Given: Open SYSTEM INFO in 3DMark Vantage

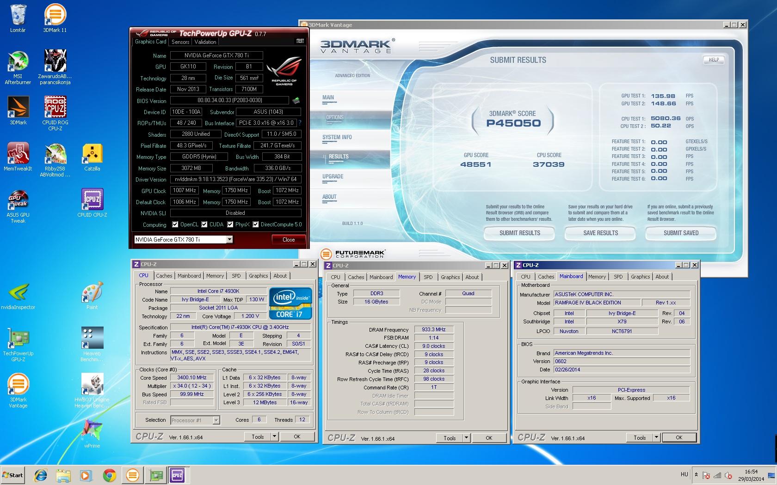Looking at the screenshot, I should click(x=337, y=137).
